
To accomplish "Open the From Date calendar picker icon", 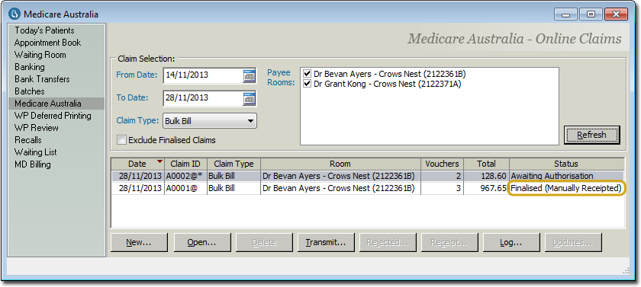I will click(x=249, y=75).
